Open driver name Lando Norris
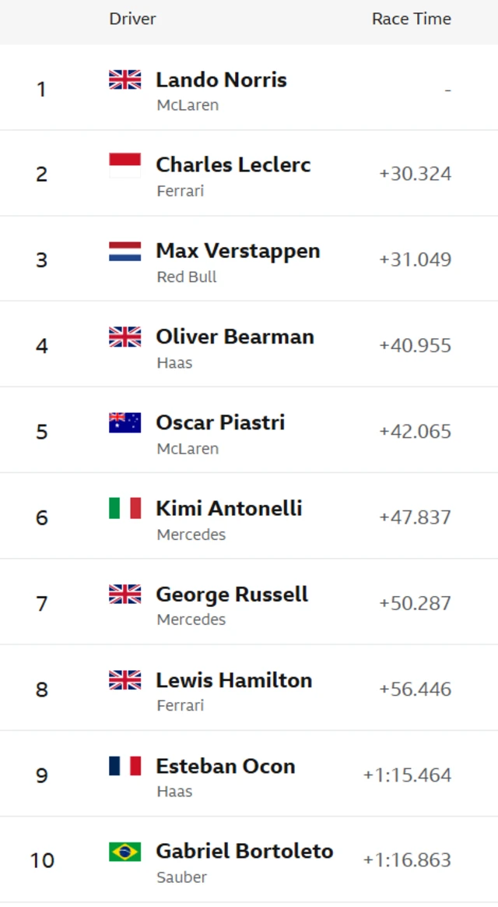The height and width of the screenshot is (907, 498). coord(221,79)
